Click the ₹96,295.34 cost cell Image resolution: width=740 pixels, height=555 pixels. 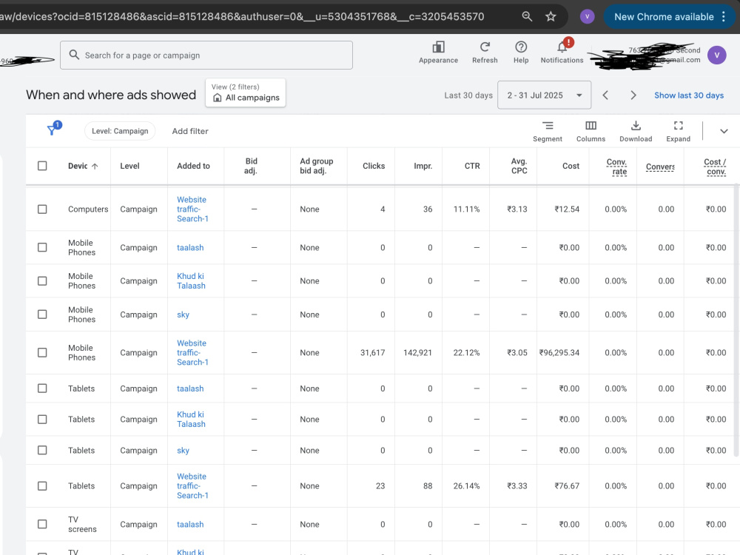(559, 352)
